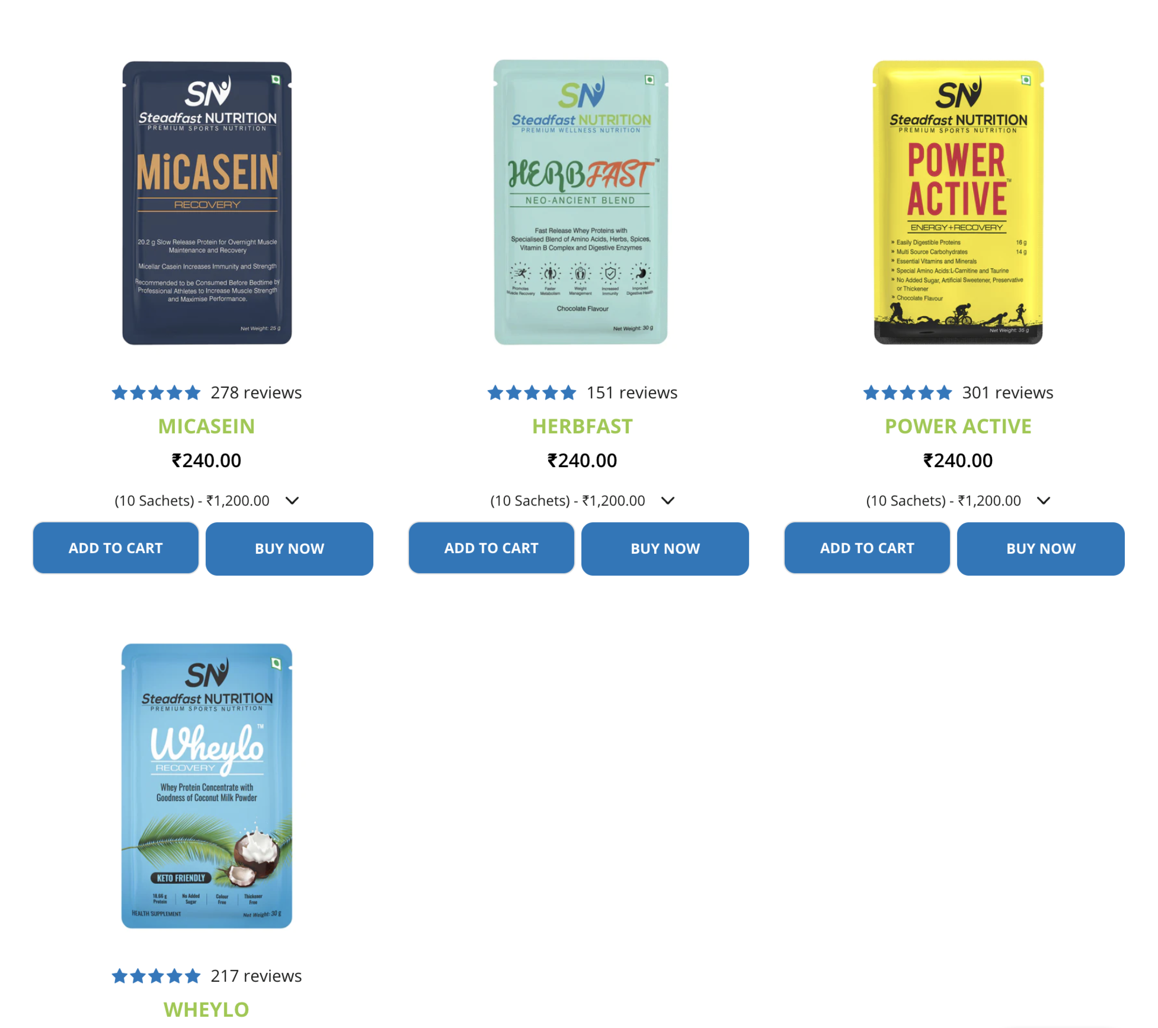Viewport: 1158px width, 1028px height.
Task: Open the Wheylo sachet product image
Action: (207, 785)
